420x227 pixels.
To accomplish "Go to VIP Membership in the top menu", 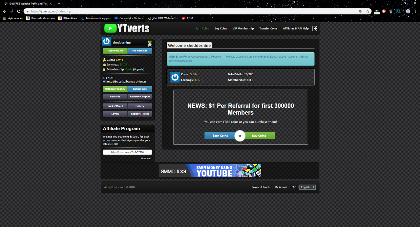I will click(x=243, y=28).
